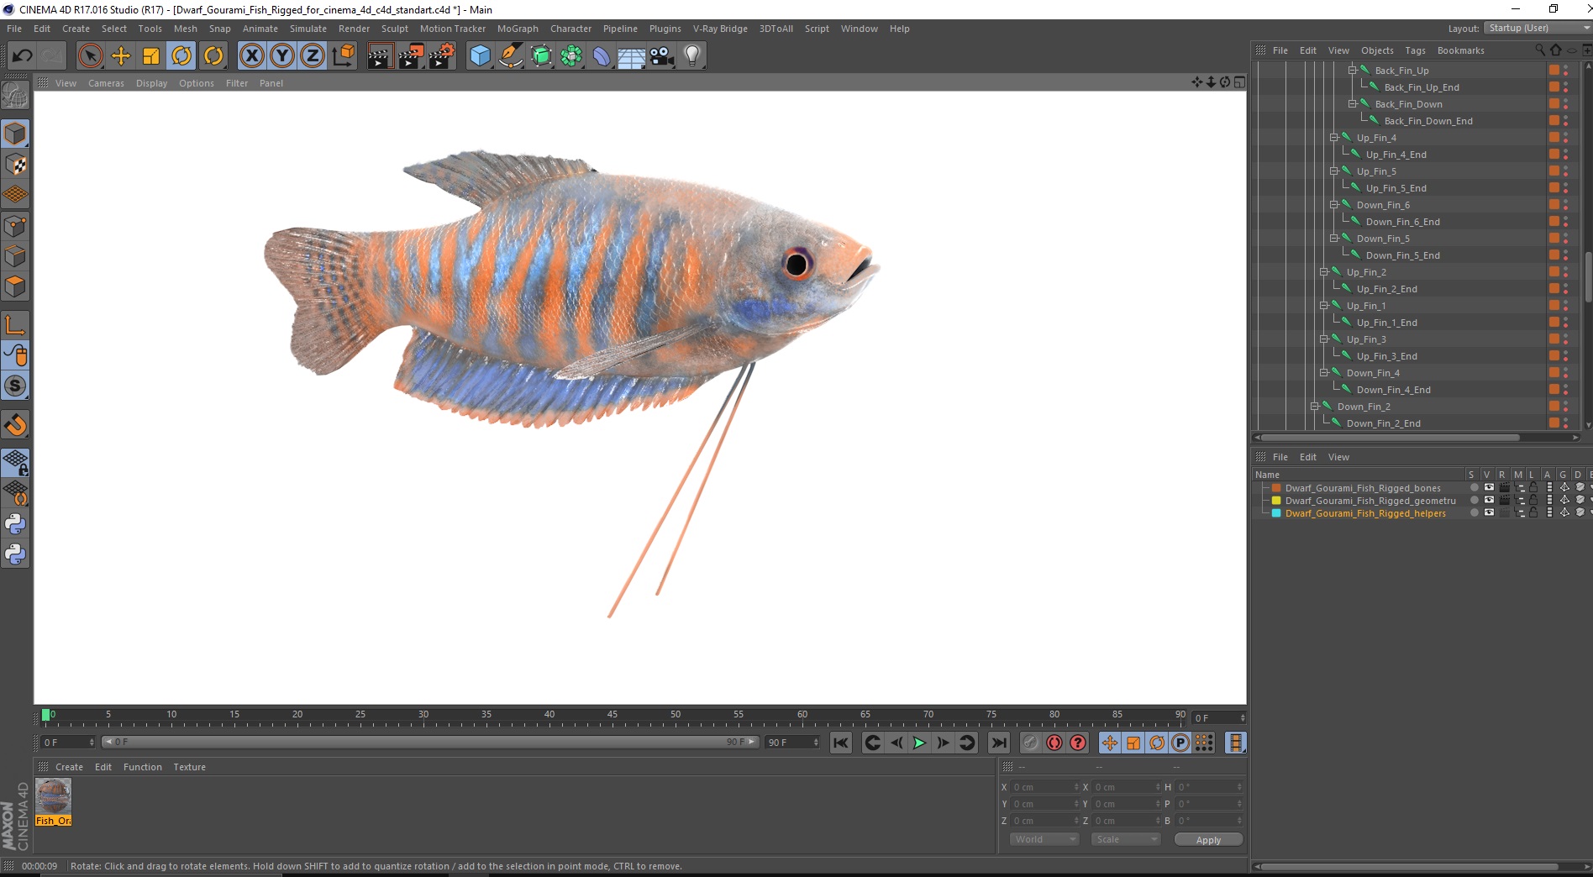Click the Apply button
The height and width of the screenshot is (877, 1593).
pyautogui.click(x=1208, y=840)
